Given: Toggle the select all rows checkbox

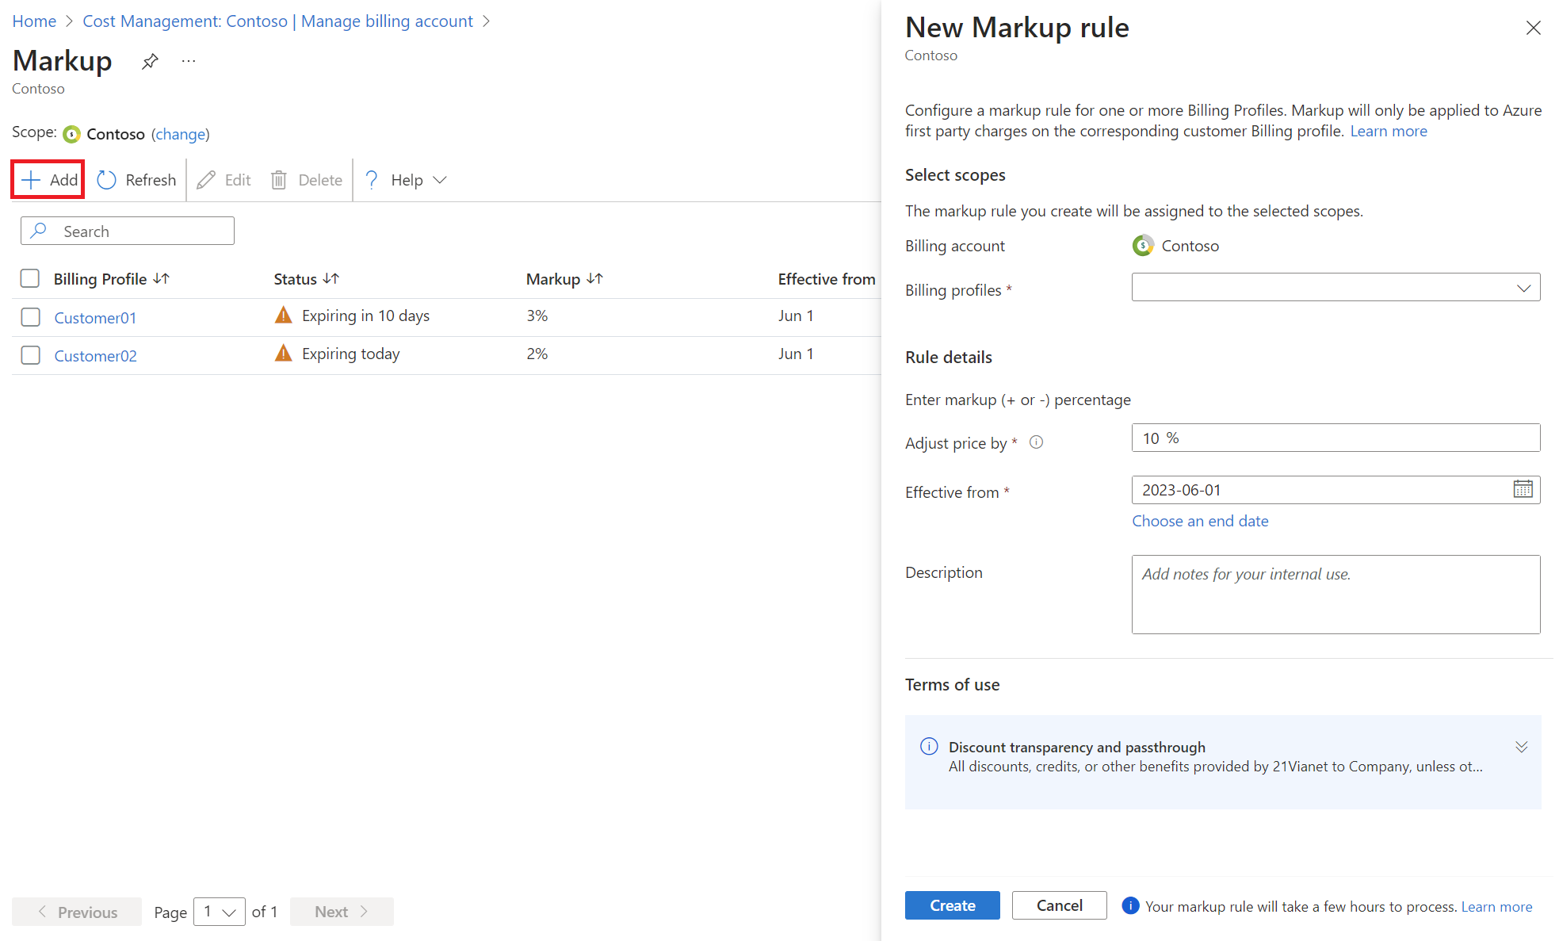Looking at the screenshot, I should pos(30,278).
